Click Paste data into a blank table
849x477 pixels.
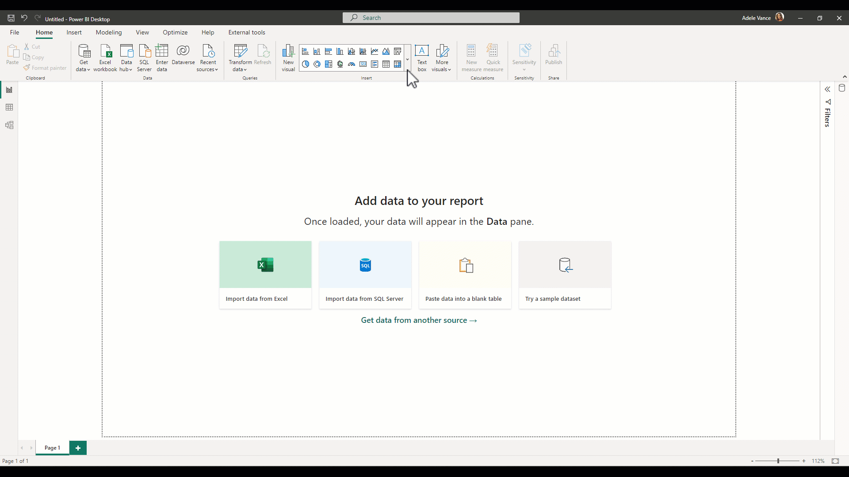click(465, 275)
